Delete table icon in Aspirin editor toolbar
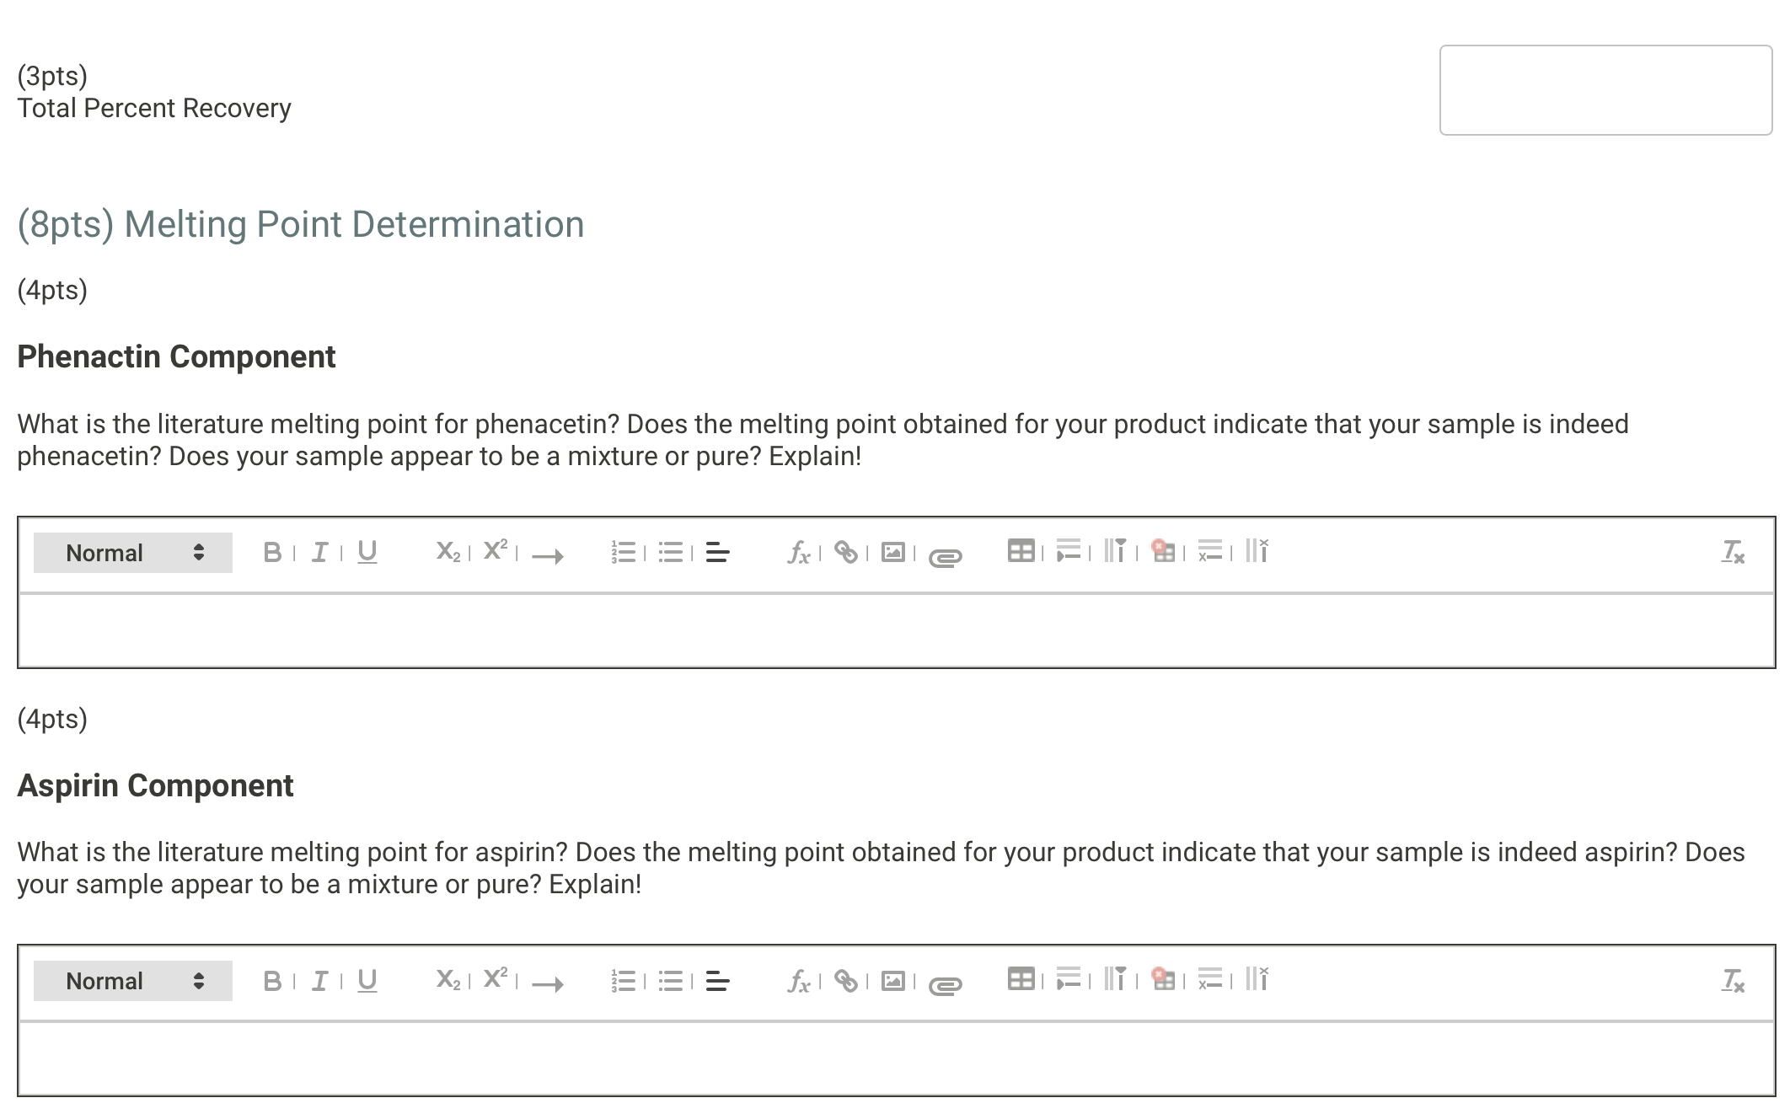 coord(1163,979)
